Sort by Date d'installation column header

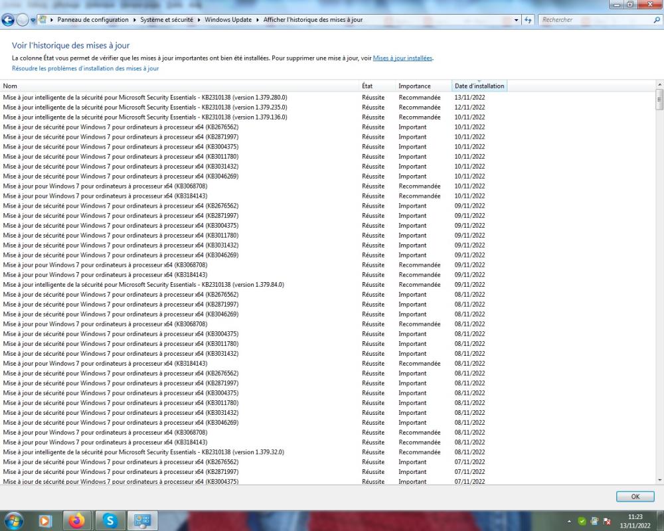[x=479, y=86]
